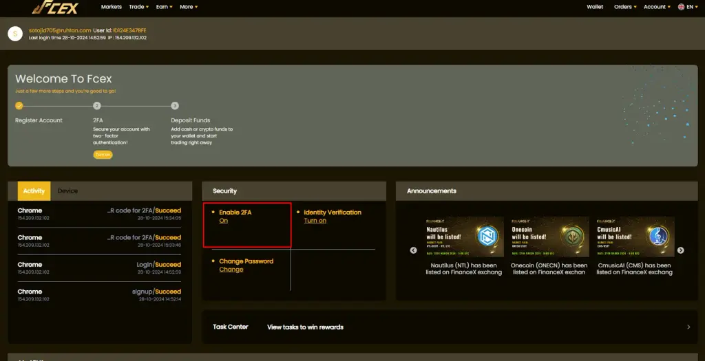Click the FCEX logo
Screen dimensions: 705x361
point(55,7)
